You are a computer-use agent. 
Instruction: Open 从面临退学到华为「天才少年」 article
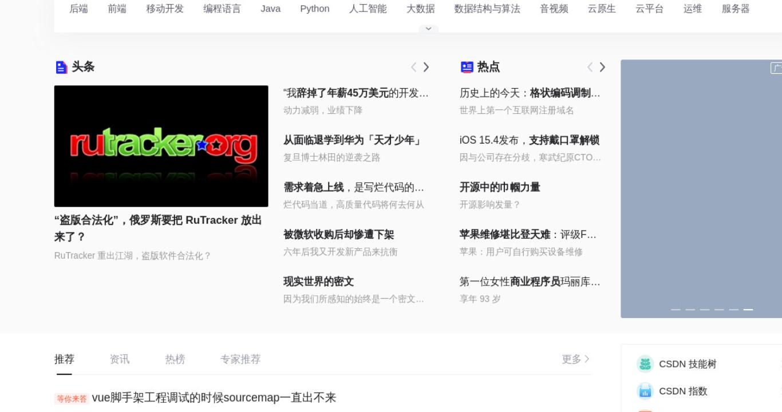(352, 140)
